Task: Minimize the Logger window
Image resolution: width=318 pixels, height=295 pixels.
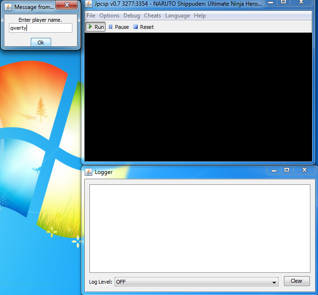Action: [x=274, y=170]
